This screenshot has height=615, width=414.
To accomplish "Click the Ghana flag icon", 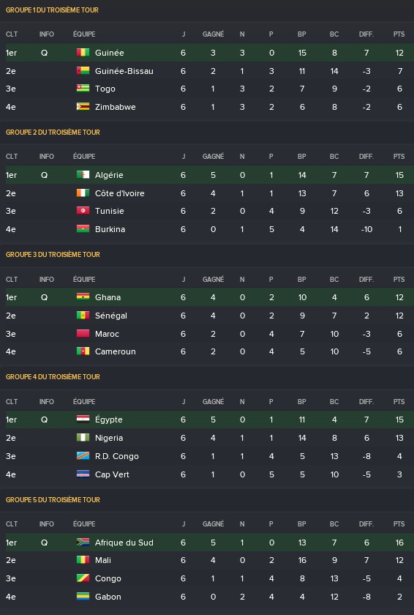I will coord(83,297).
